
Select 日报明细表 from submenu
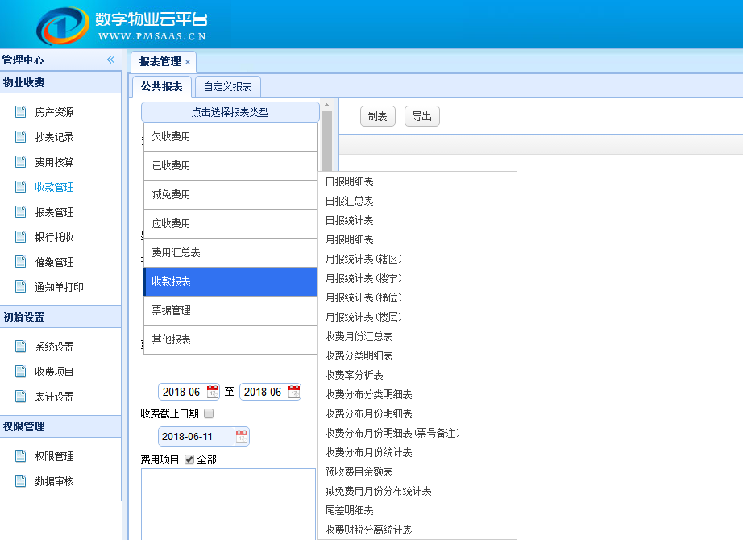coord(349,182)
